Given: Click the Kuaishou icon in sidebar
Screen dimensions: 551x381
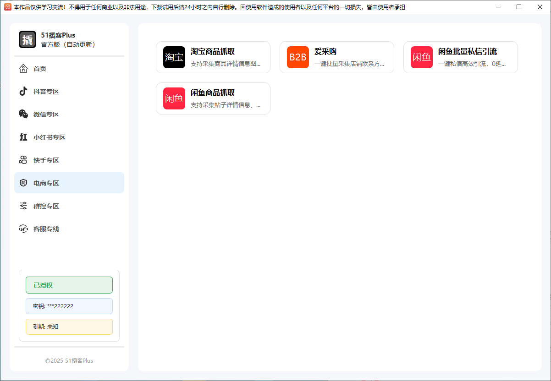Looking at the screenshot, I should click(x=23, y=160).
